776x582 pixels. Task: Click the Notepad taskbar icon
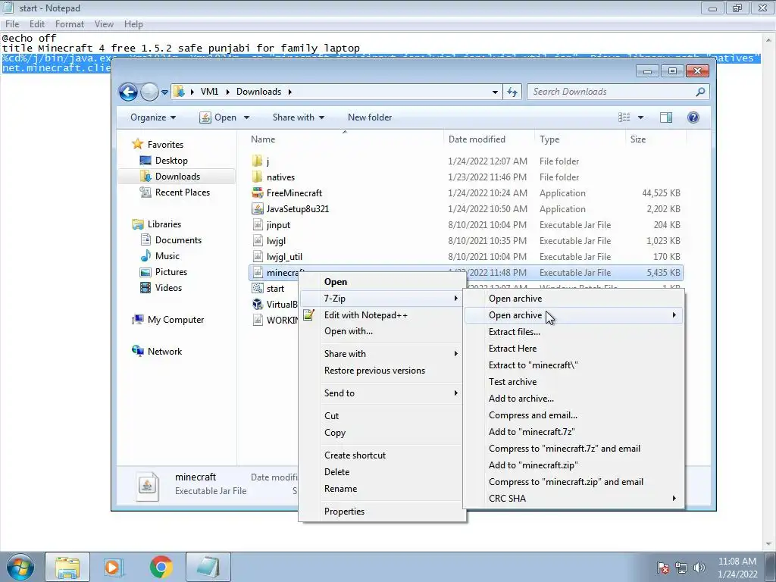[208, 567]
